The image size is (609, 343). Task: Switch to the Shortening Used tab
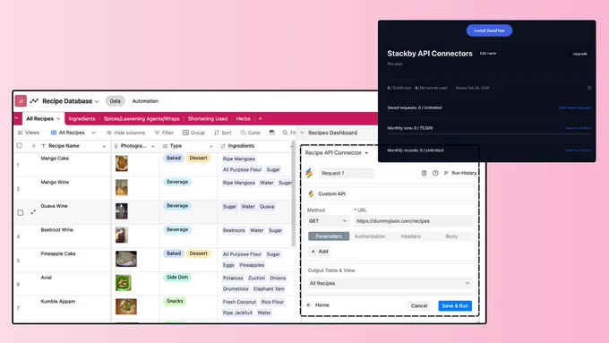pos(208,118)
